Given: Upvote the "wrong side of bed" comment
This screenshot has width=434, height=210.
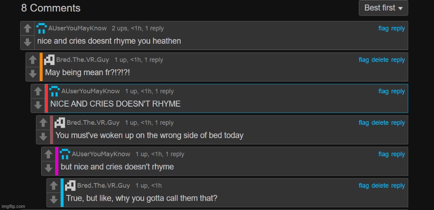Looking at the screenshot, I should tap(43, 123).
